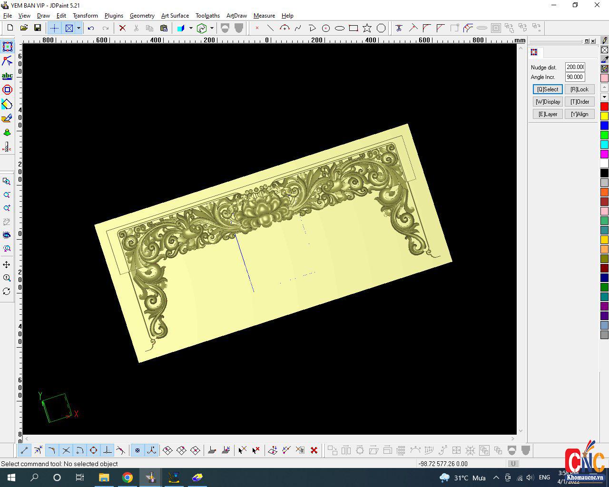Pick the magenta color swatch
Image resolution: width=609 pixels, height=487 pixels.
pyautogui.click(x=604, y=154)
